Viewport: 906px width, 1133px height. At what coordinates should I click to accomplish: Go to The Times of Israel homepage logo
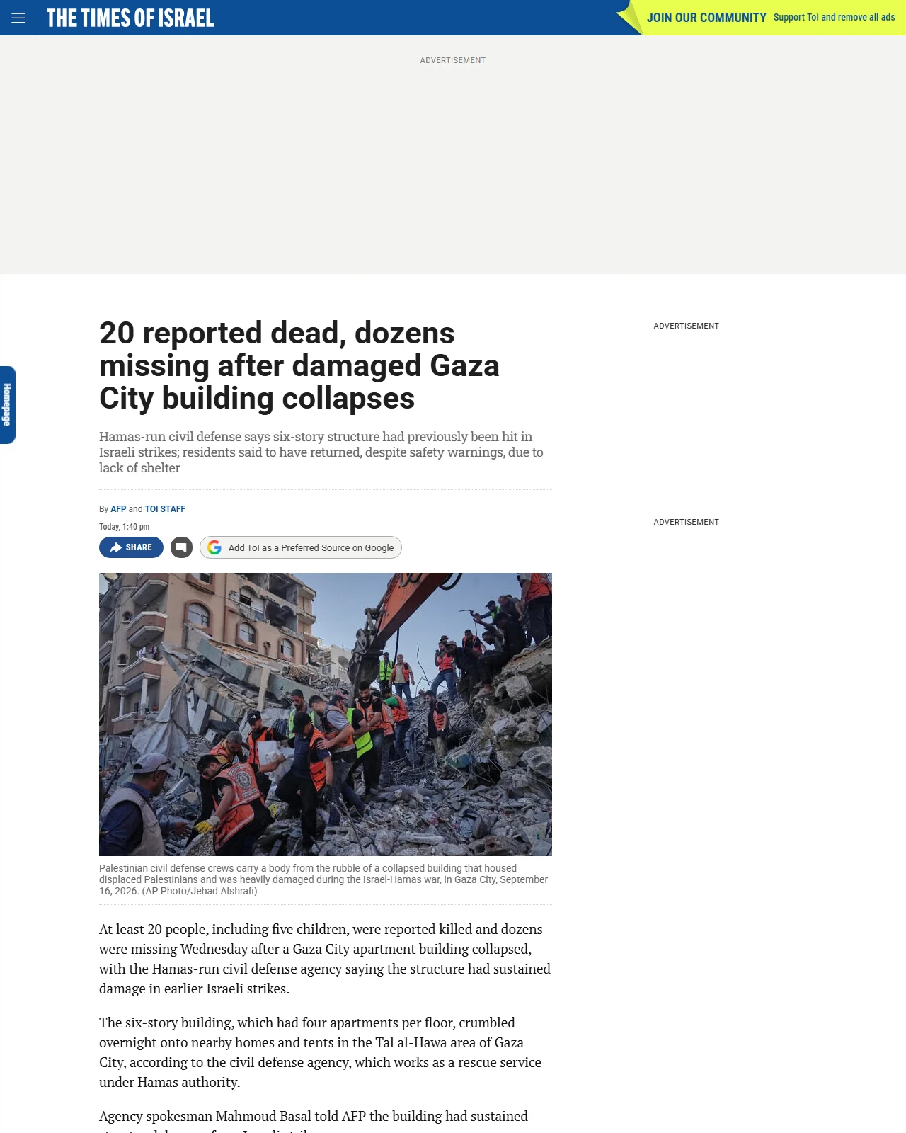(x=130, y=18)
